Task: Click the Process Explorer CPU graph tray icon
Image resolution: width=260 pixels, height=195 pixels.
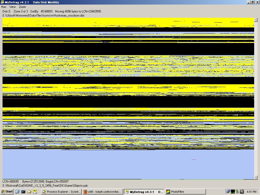Action: click(233, 192)
